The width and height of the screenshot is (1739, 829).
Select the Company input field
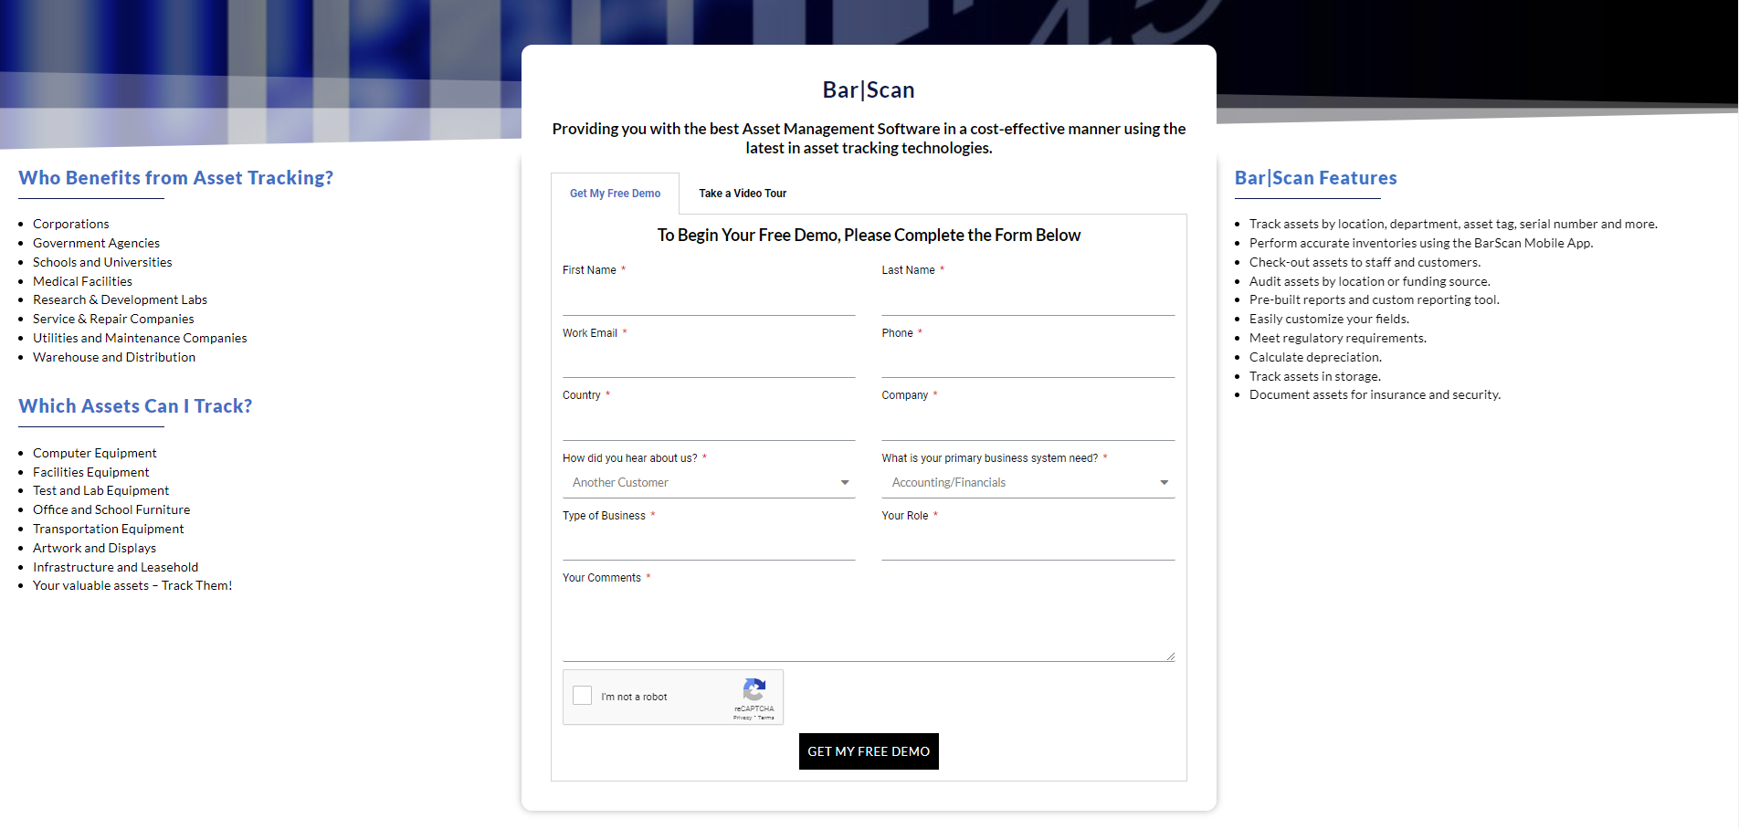(1028, 425)
